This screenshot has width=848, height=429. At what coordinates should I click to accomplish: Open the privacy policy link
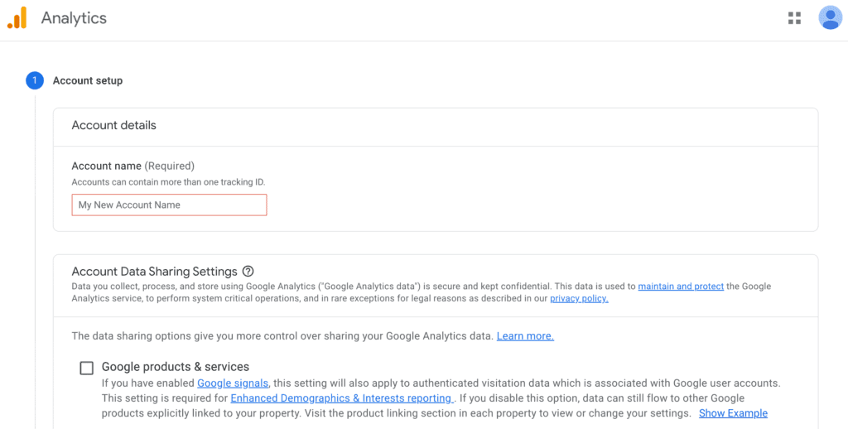tap(579, 299)
